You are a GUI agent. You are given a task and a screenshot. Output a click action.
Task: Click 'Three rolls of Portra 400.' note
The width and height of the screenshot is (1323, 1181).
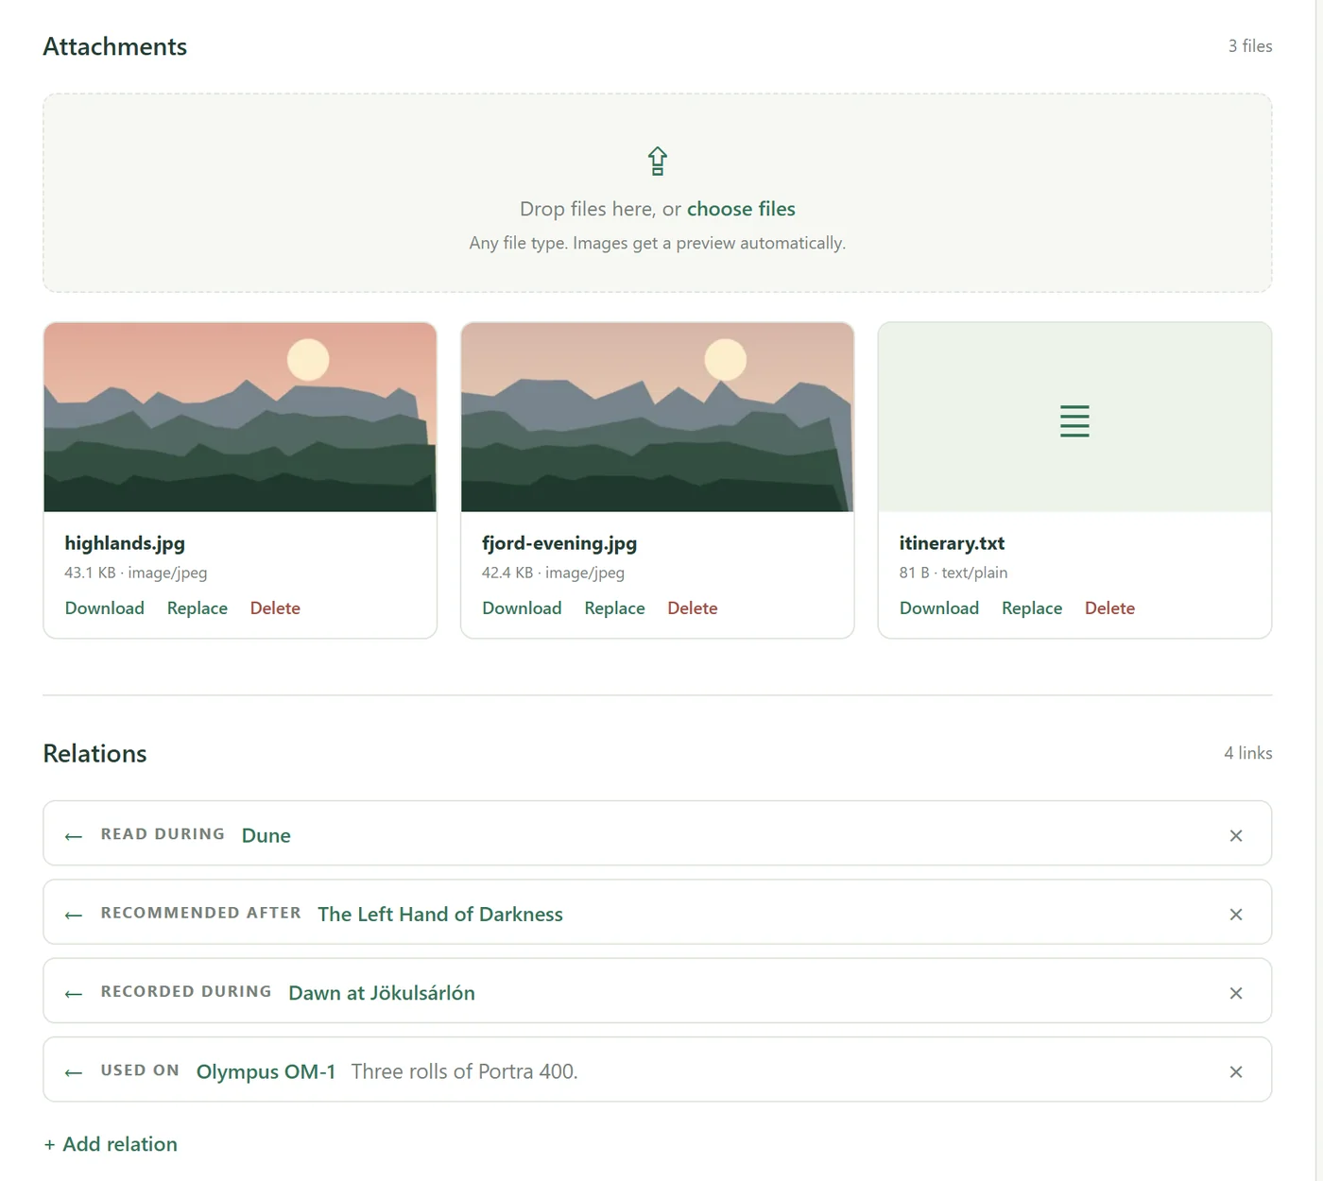tap(464, 1071)
